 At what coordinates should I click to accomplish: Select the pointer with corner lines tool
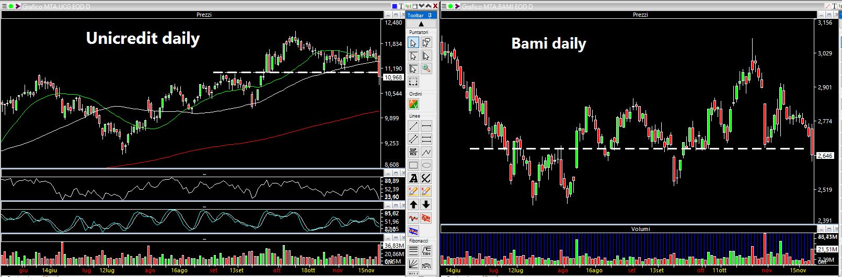pos(413,69)
